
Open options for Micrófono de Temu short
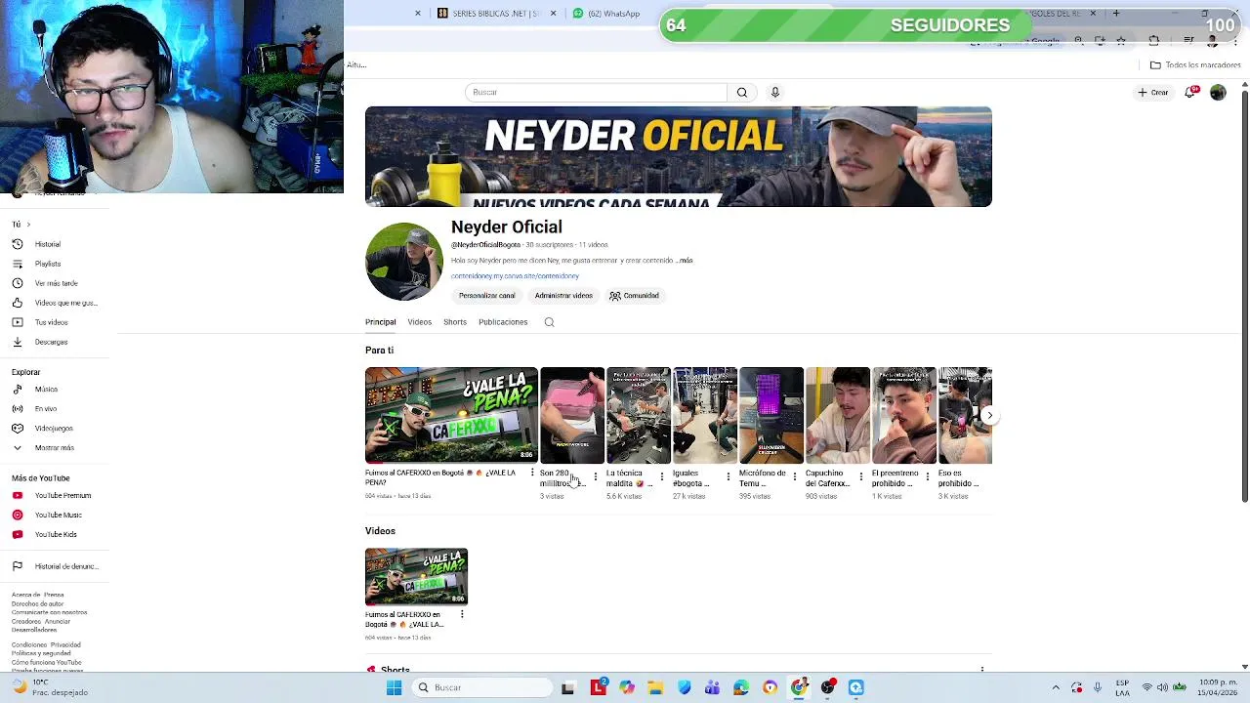pyautogui.click(x=795, y=476)
